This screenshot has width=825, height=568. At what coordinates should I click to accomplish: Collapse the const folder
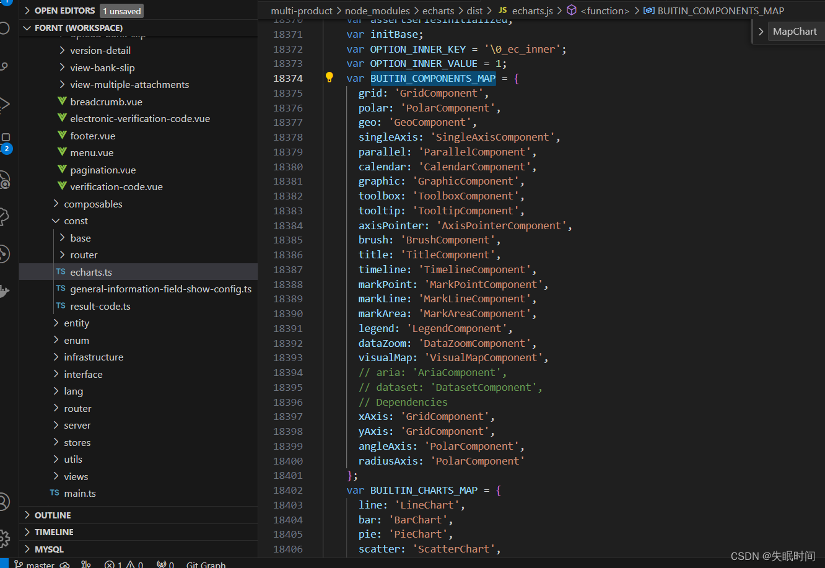pos(56,221)
